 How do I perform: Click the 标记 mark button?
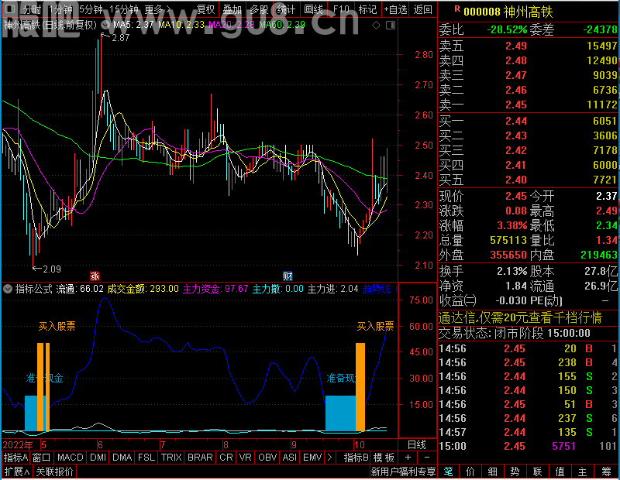(367, 9)
